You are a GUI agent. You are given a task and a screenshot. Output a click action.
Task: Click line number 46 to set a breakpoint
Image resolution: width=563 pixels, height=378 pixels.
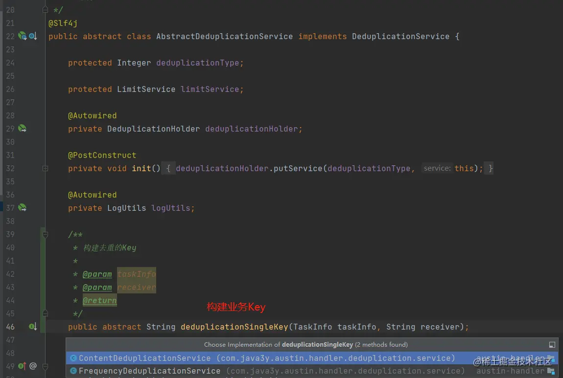click(11, 327)
